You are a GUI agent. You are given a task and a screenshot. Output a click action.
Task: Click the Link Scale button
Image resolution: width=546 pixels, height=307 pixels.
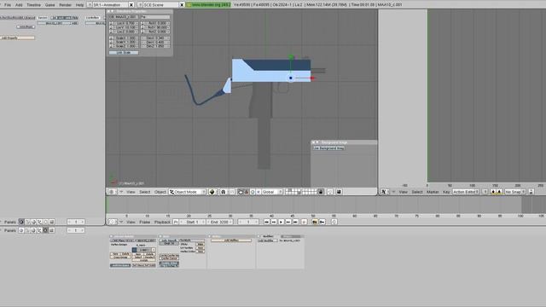point(124,53)
